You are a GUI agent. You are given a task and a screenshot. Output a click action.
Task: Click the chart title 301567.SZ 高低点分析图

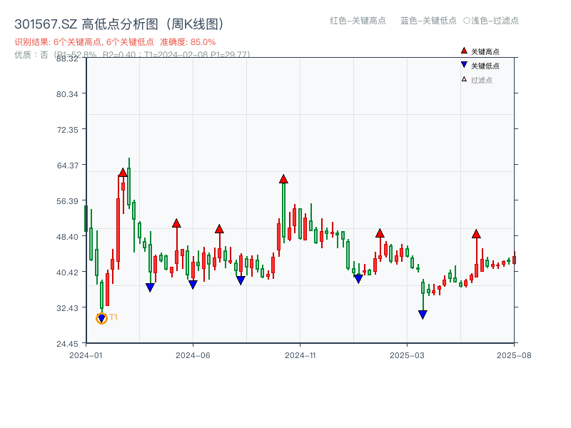(x=118, y=22)
